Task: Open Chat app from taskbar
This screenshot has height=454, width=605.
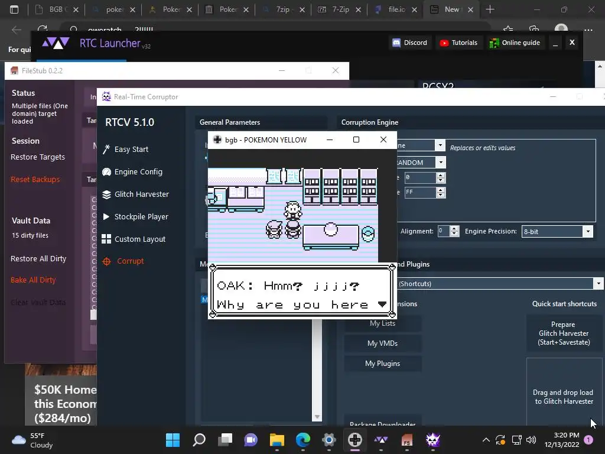Action: click(251, 440)
